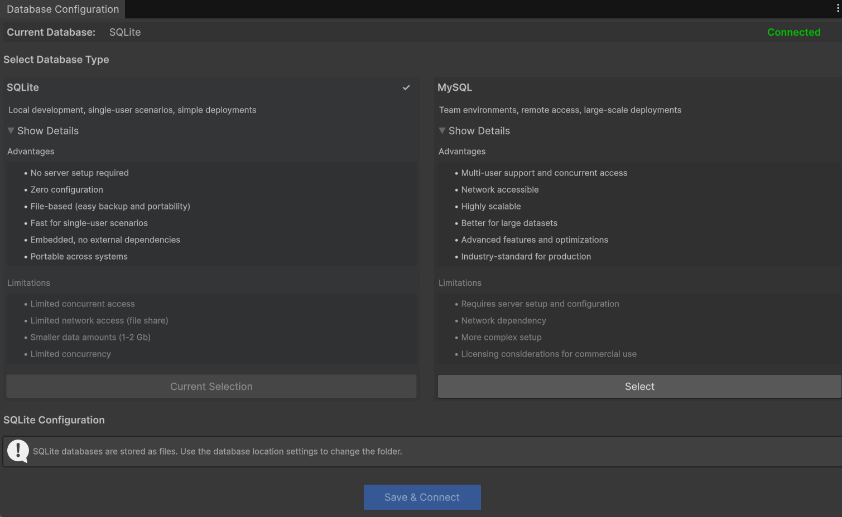The image size is (842, 517).
Task: Open the window options kebab menu icon
Action: coord(838,8)
